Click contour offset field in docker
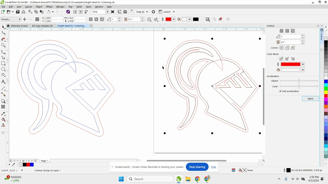The image size is (328, 184). click(291, 42)
